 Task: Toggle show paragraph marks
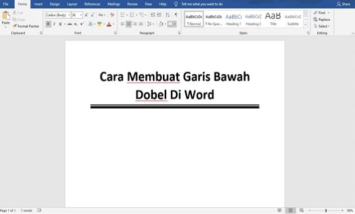(x=176, y=15)
